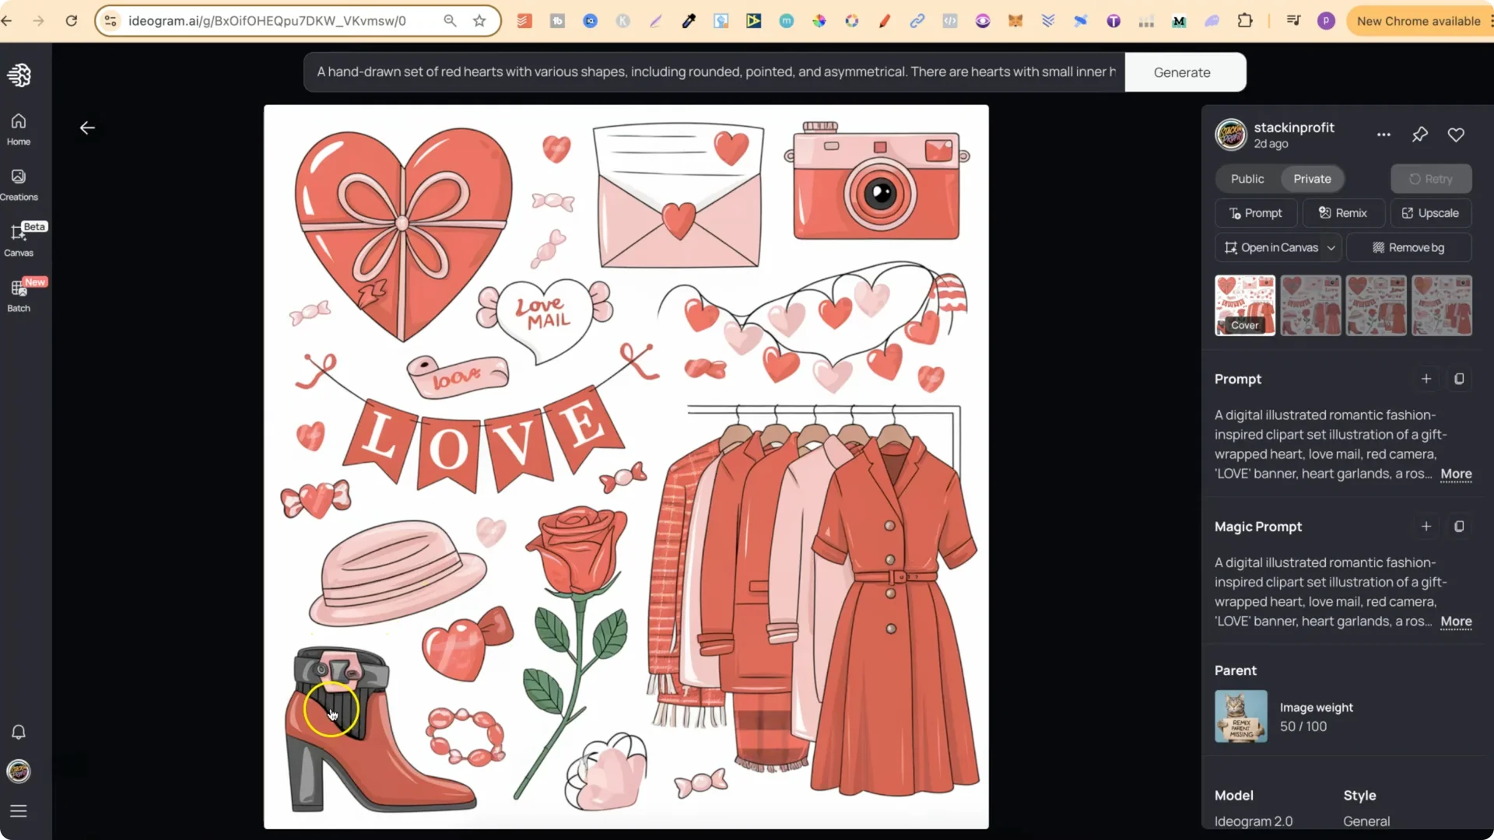
Task: Select the Cover thumbnail variant
Action: 1244,305
